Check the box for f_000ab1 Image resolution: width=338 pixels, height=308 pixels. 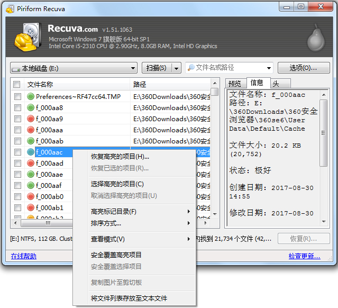pos(17,207)
